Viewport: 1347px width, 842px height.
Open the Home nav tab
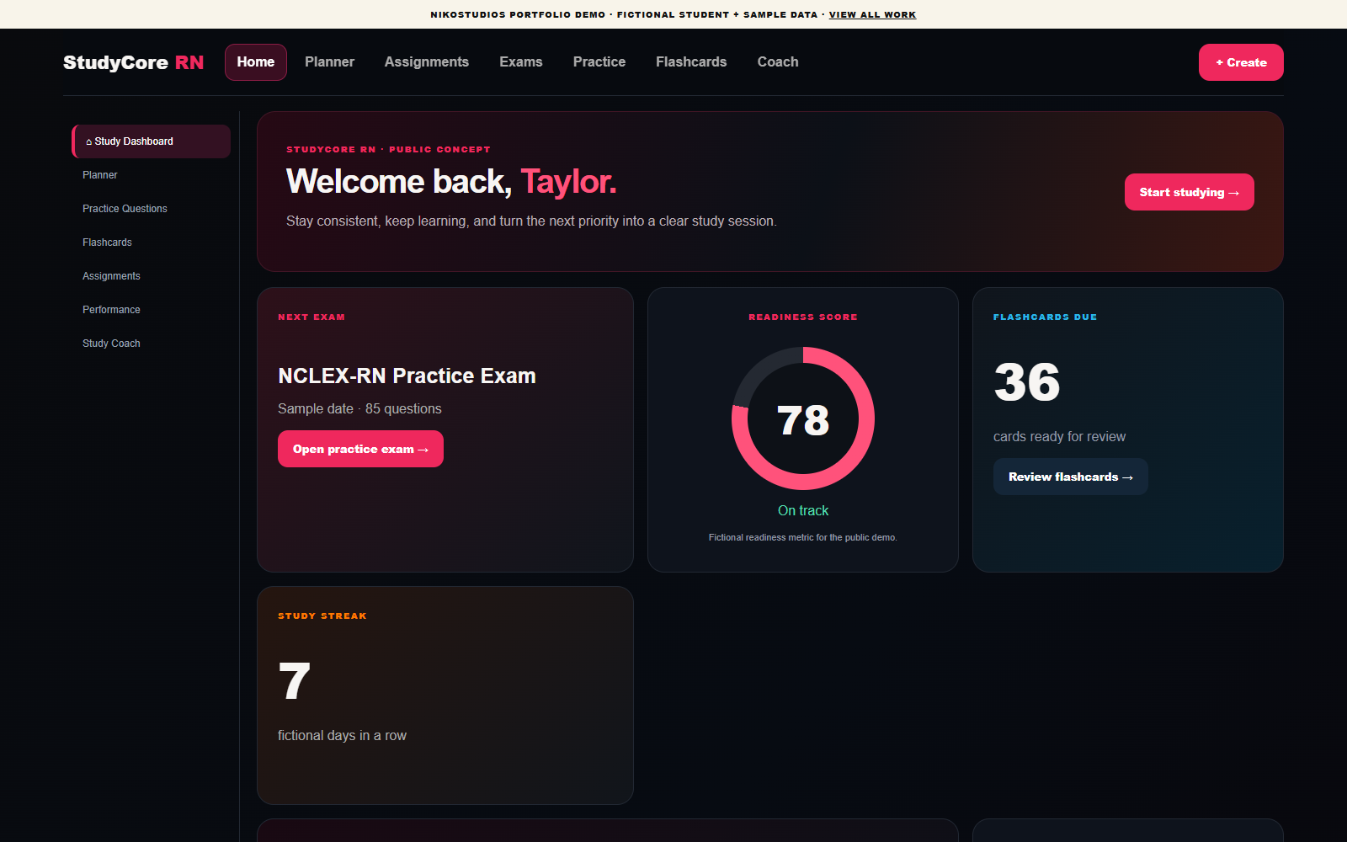click(256, 62)
